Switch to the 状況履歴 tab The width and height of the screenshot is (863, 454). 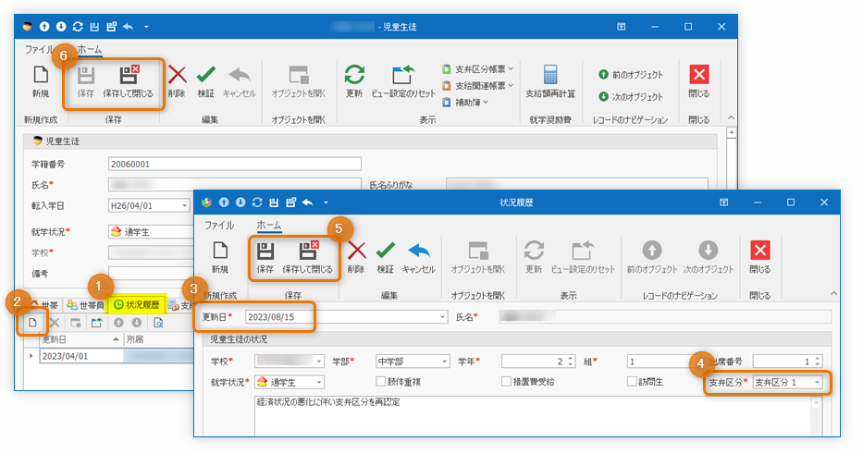(137, 305)
